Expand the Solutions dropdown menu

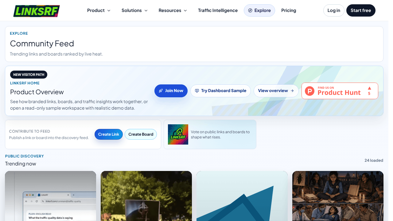tap(134, 10)
